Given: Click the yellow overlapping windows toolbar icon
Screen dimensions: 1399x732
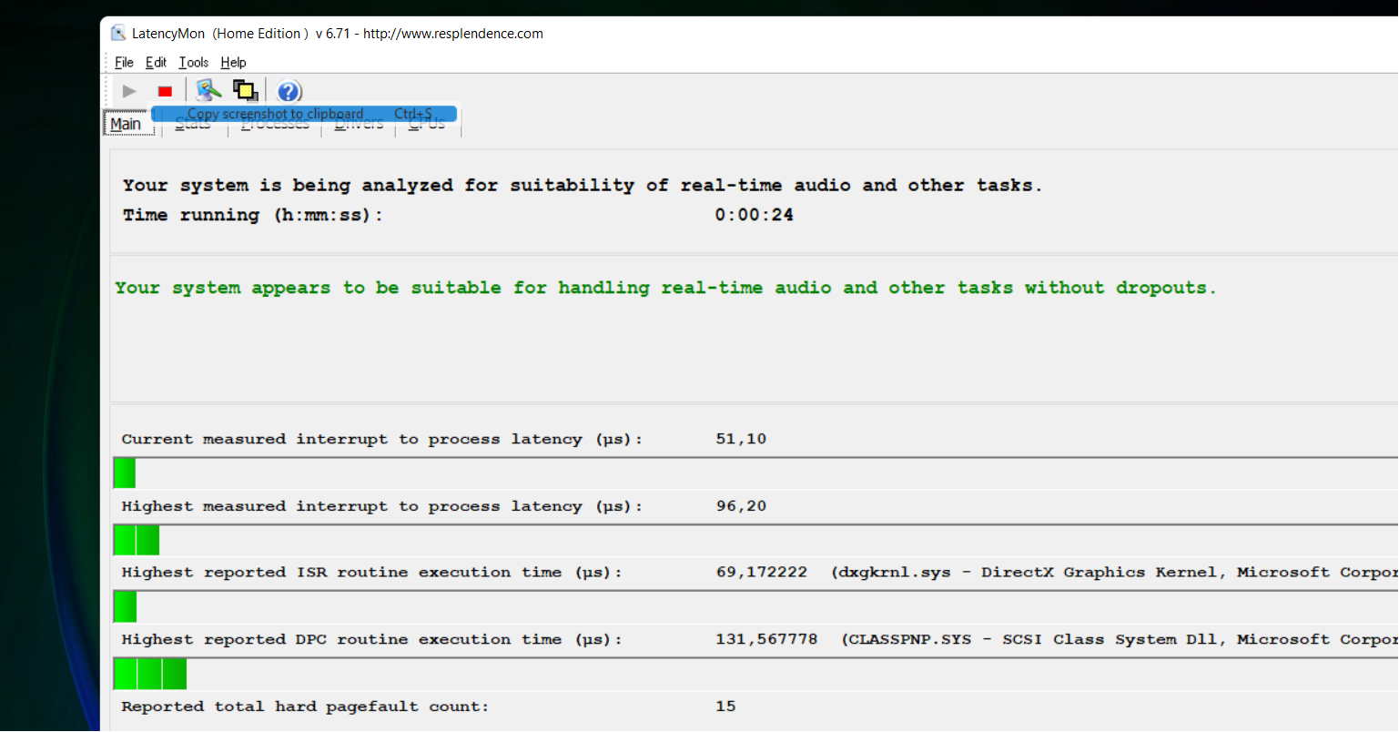Looking at the screenshot, I should [x=245, y=90].
